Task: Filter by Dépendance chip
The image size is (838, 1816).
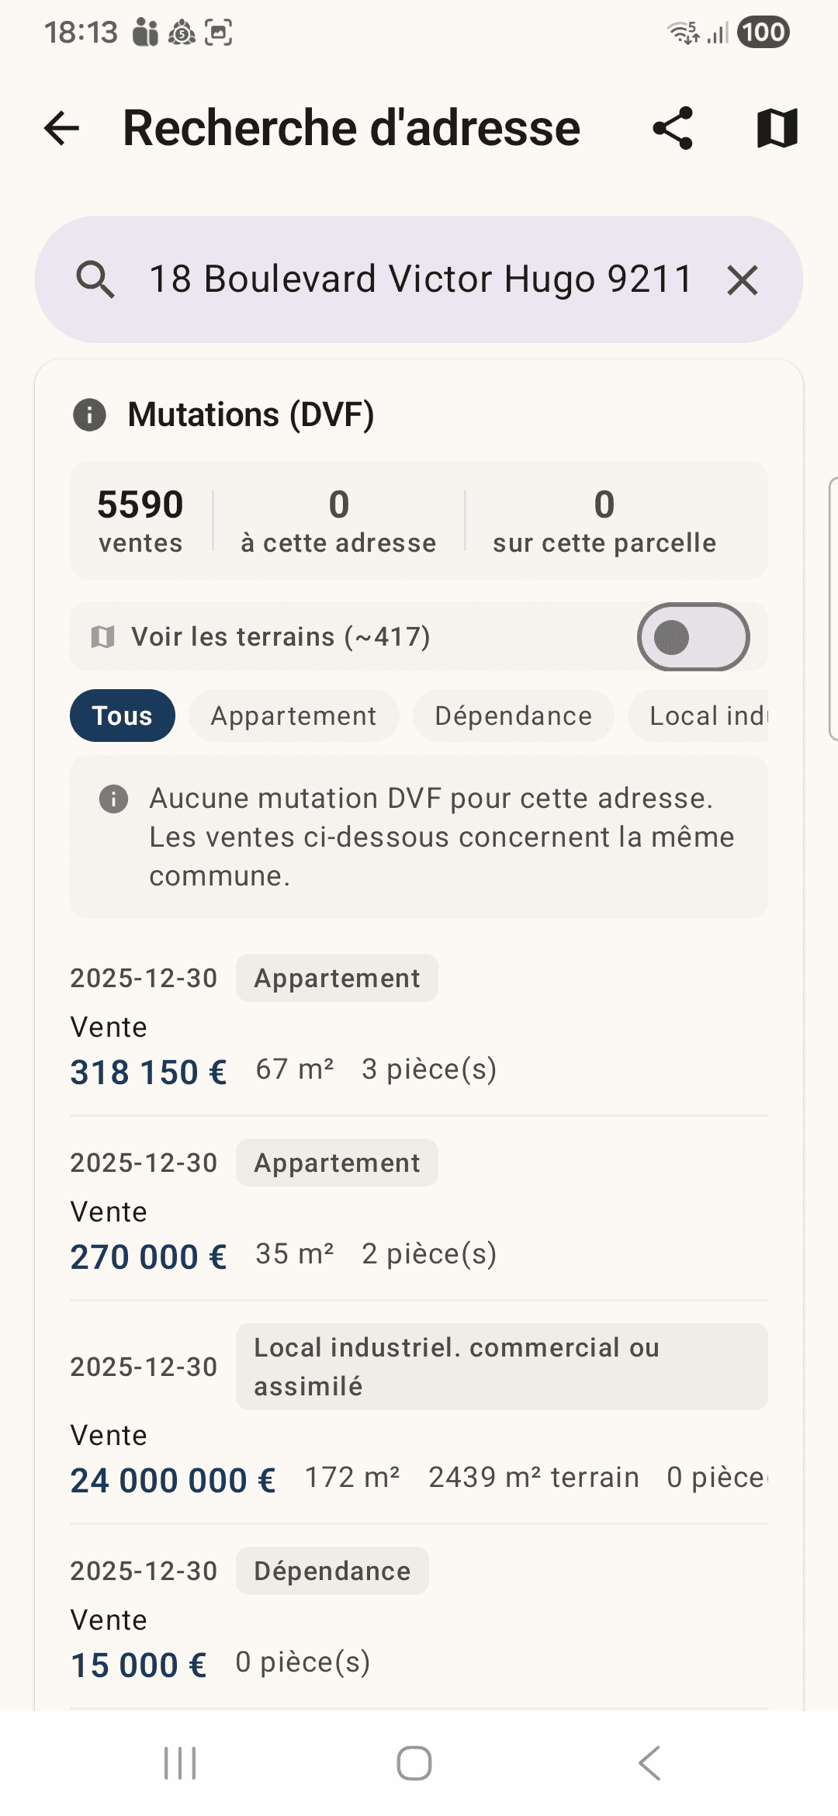Action: 514,716
